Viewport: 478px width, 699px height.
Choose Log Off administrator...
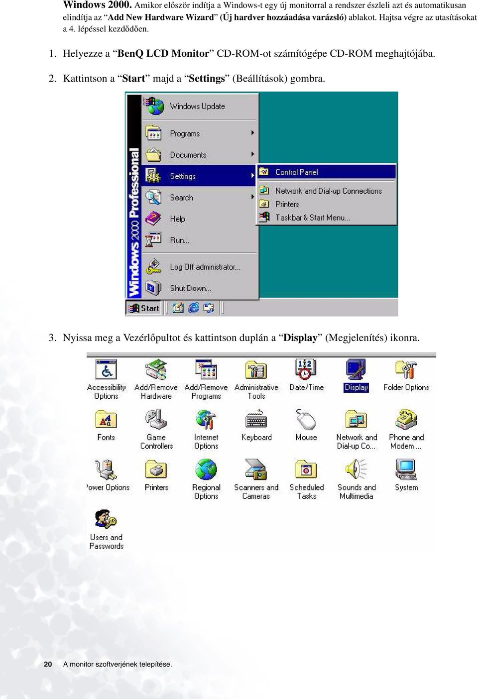coord(200,267)
